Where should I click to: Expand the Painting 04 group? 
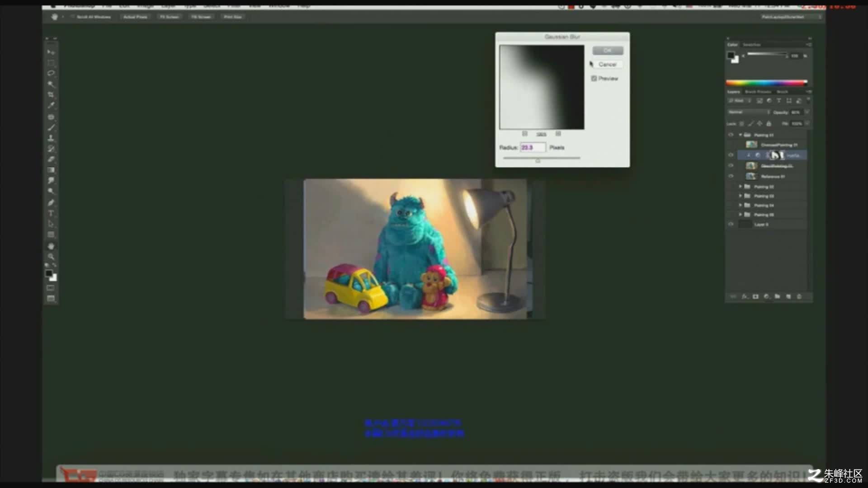[741, 205]
